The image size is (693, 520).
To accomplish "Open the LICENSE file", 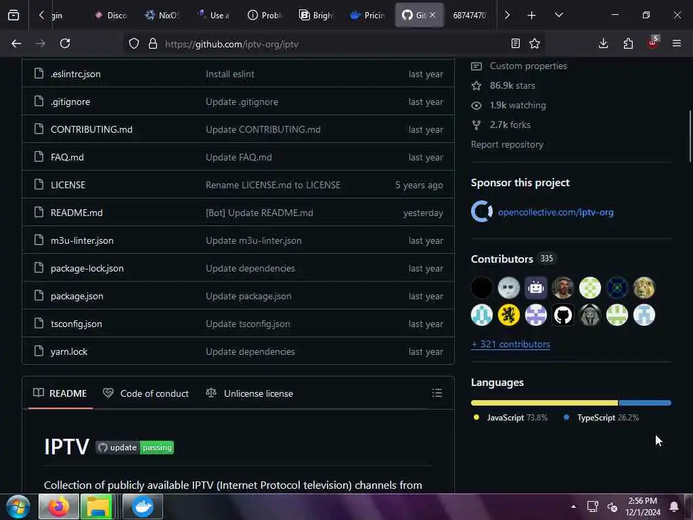I will point(68,185).
